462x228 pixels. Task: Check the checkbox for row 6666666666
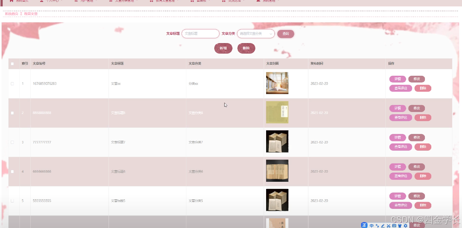[x=12, y=171]
